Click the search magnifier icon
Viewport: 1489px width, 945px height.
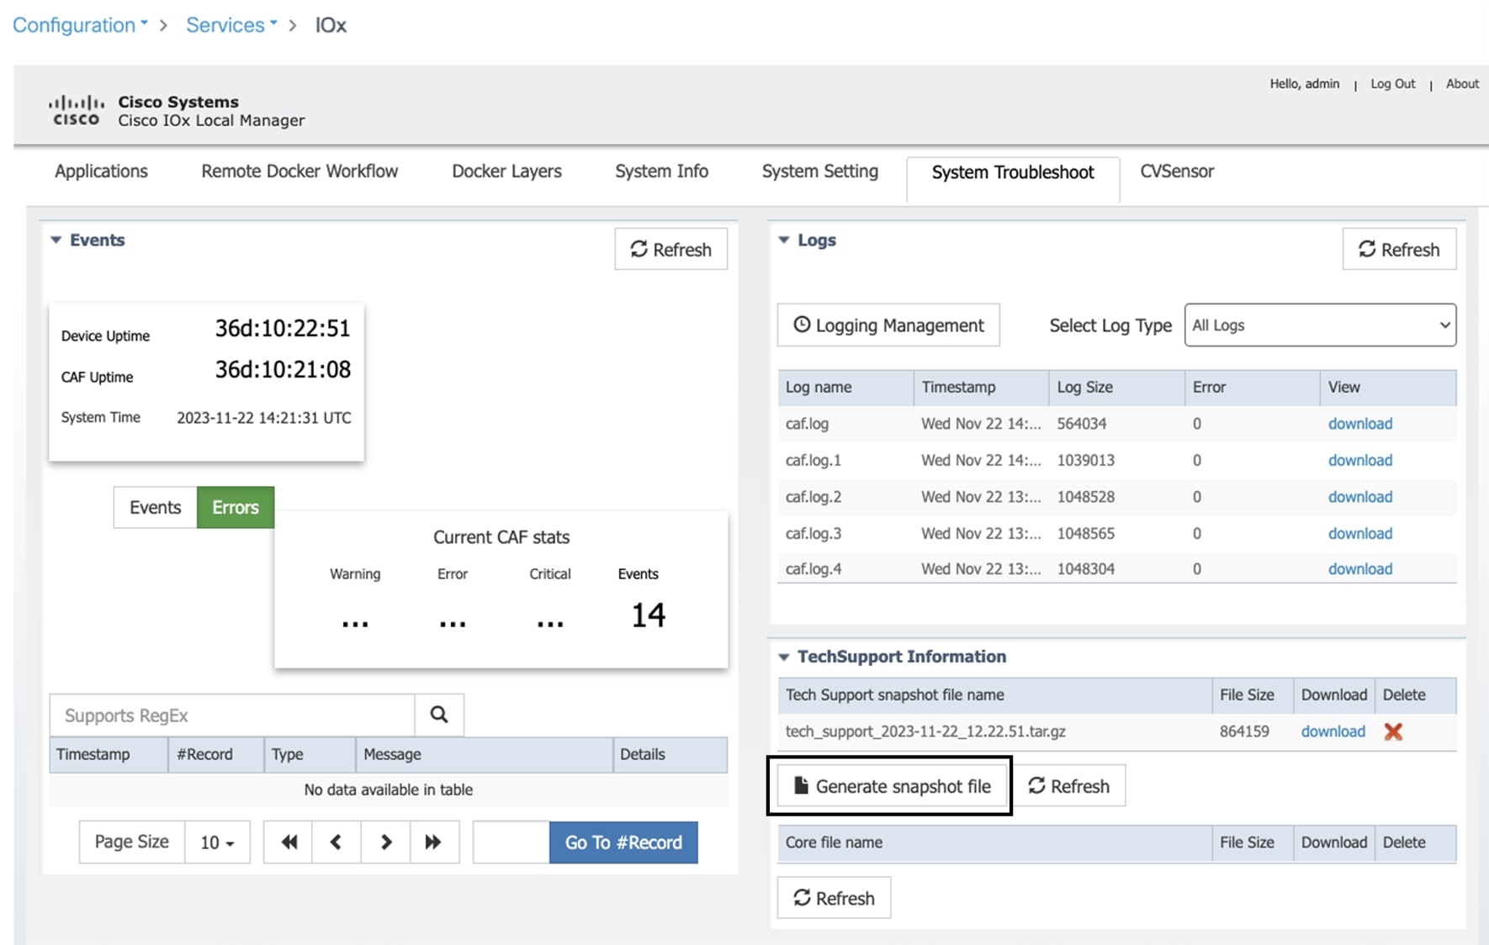pos(439,715)
